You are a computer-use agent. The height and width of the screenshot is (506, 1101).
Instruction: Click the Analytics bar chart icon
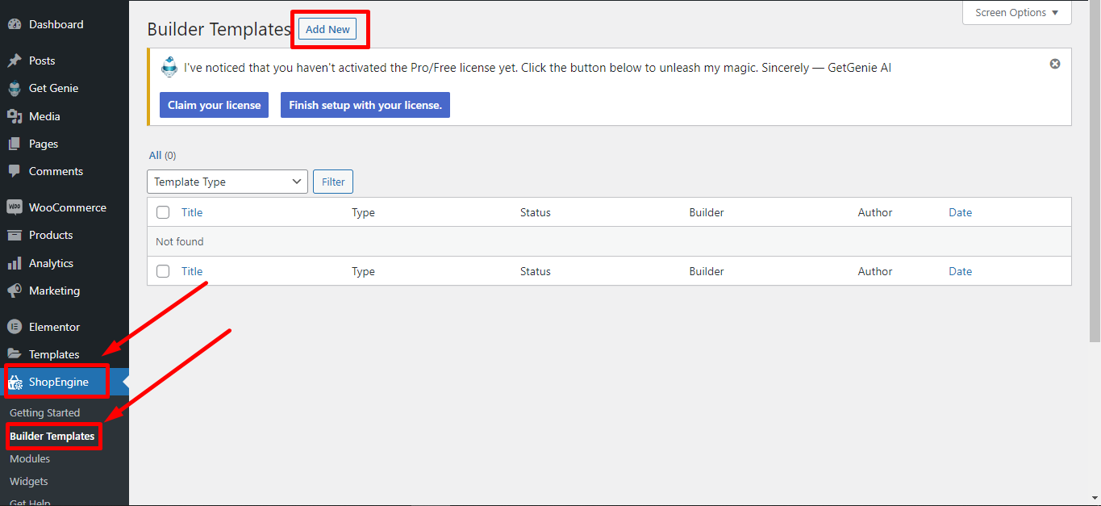pos(15,263)
